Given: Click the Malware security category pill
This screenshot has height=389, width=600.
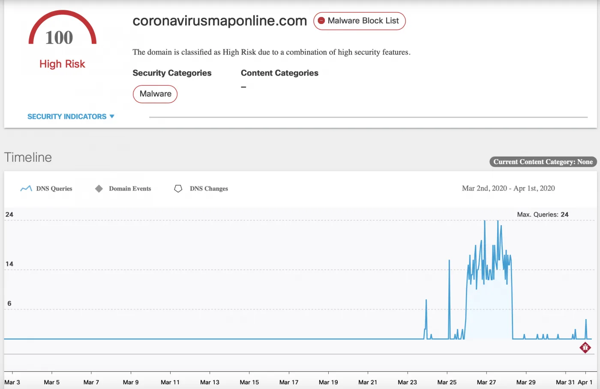Looking at the screenshot, I should click(155, 94).
